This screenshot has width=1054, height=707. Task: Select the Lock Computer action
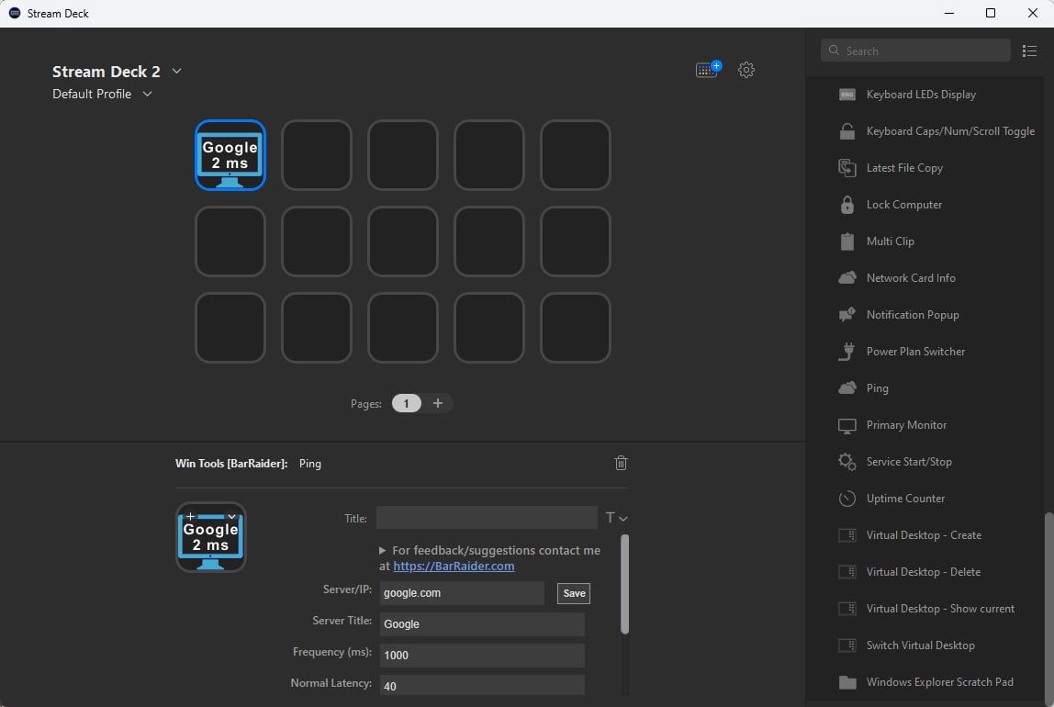[903, 205]
